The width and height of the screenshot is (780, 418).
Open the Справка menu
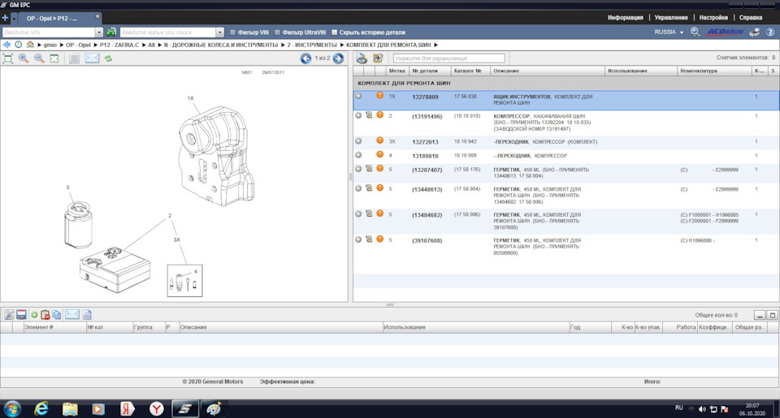[x=751, y=17]
